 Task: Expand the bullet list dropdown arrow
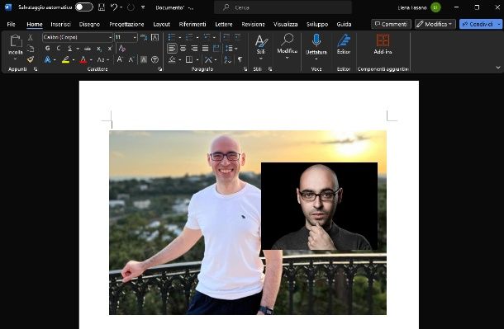click(x=179, y=38)
